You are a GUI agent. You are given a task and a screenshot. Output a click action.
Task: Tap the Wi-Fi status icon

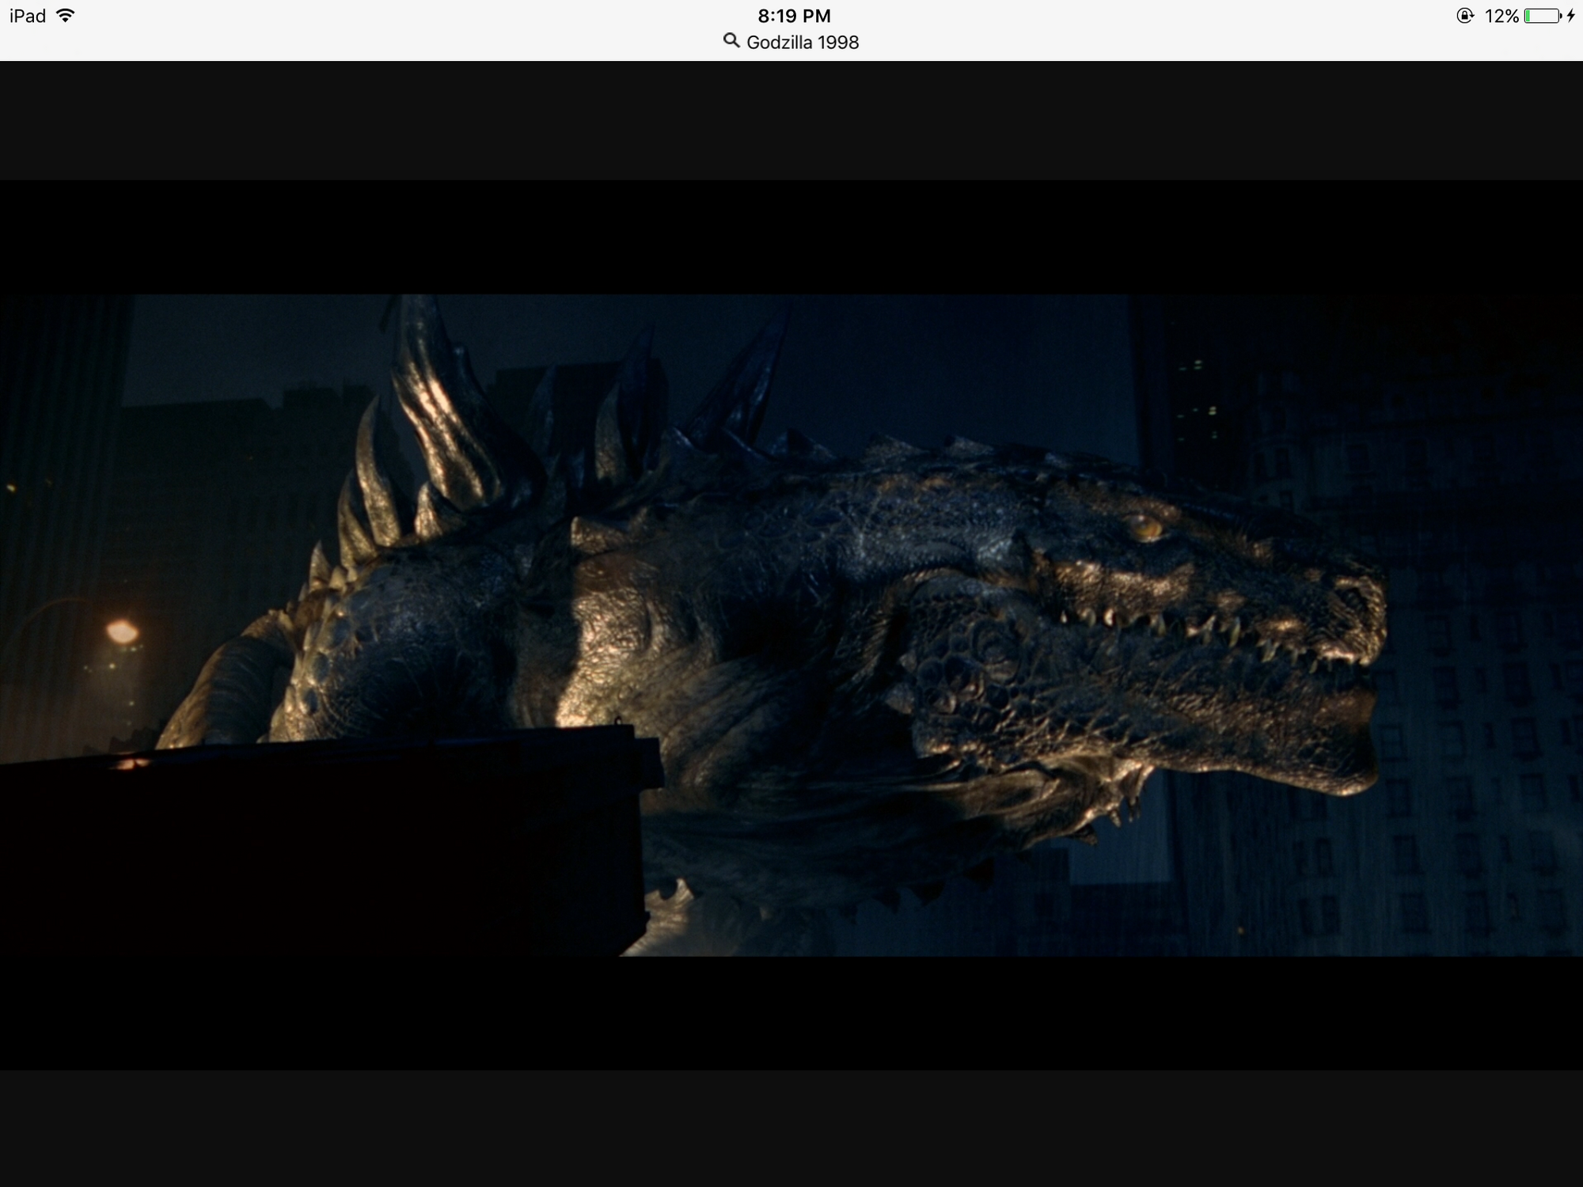click(66, 16)
